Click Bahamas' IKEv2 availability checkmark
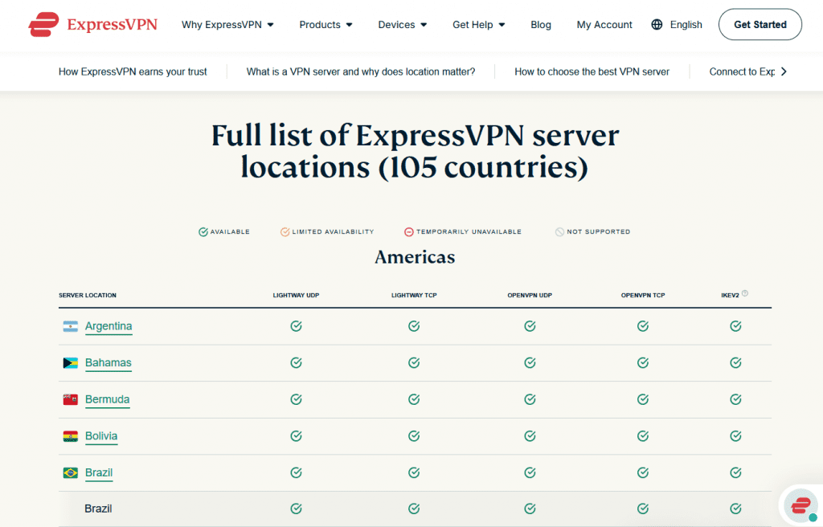 pos(735,363)
